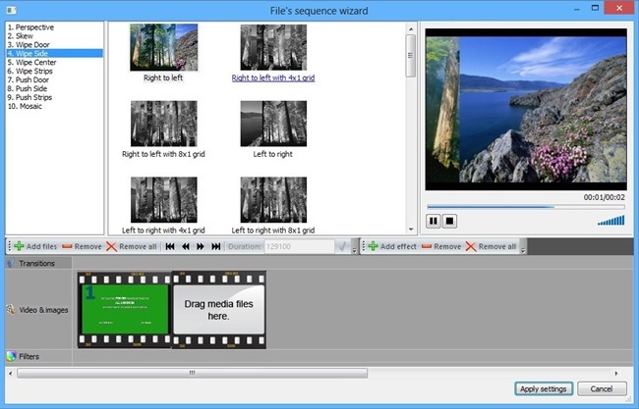Pause the preview playback
Viewport: 639px width, 409px height.
coord(434,221)
